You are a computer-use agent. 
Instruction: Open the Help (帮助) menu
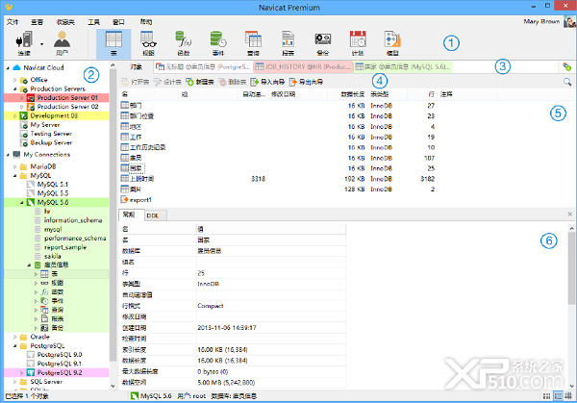146,22
